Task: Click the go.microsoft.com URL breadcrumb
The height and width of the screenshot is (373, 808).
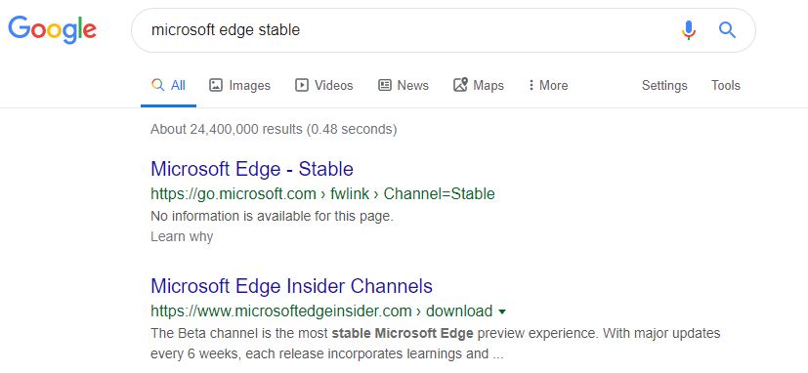Action: click(x=233, y=194)
